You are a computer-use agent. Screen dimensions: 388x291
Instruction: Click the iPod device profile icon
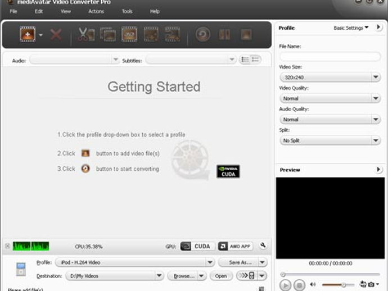pos(21,269)
